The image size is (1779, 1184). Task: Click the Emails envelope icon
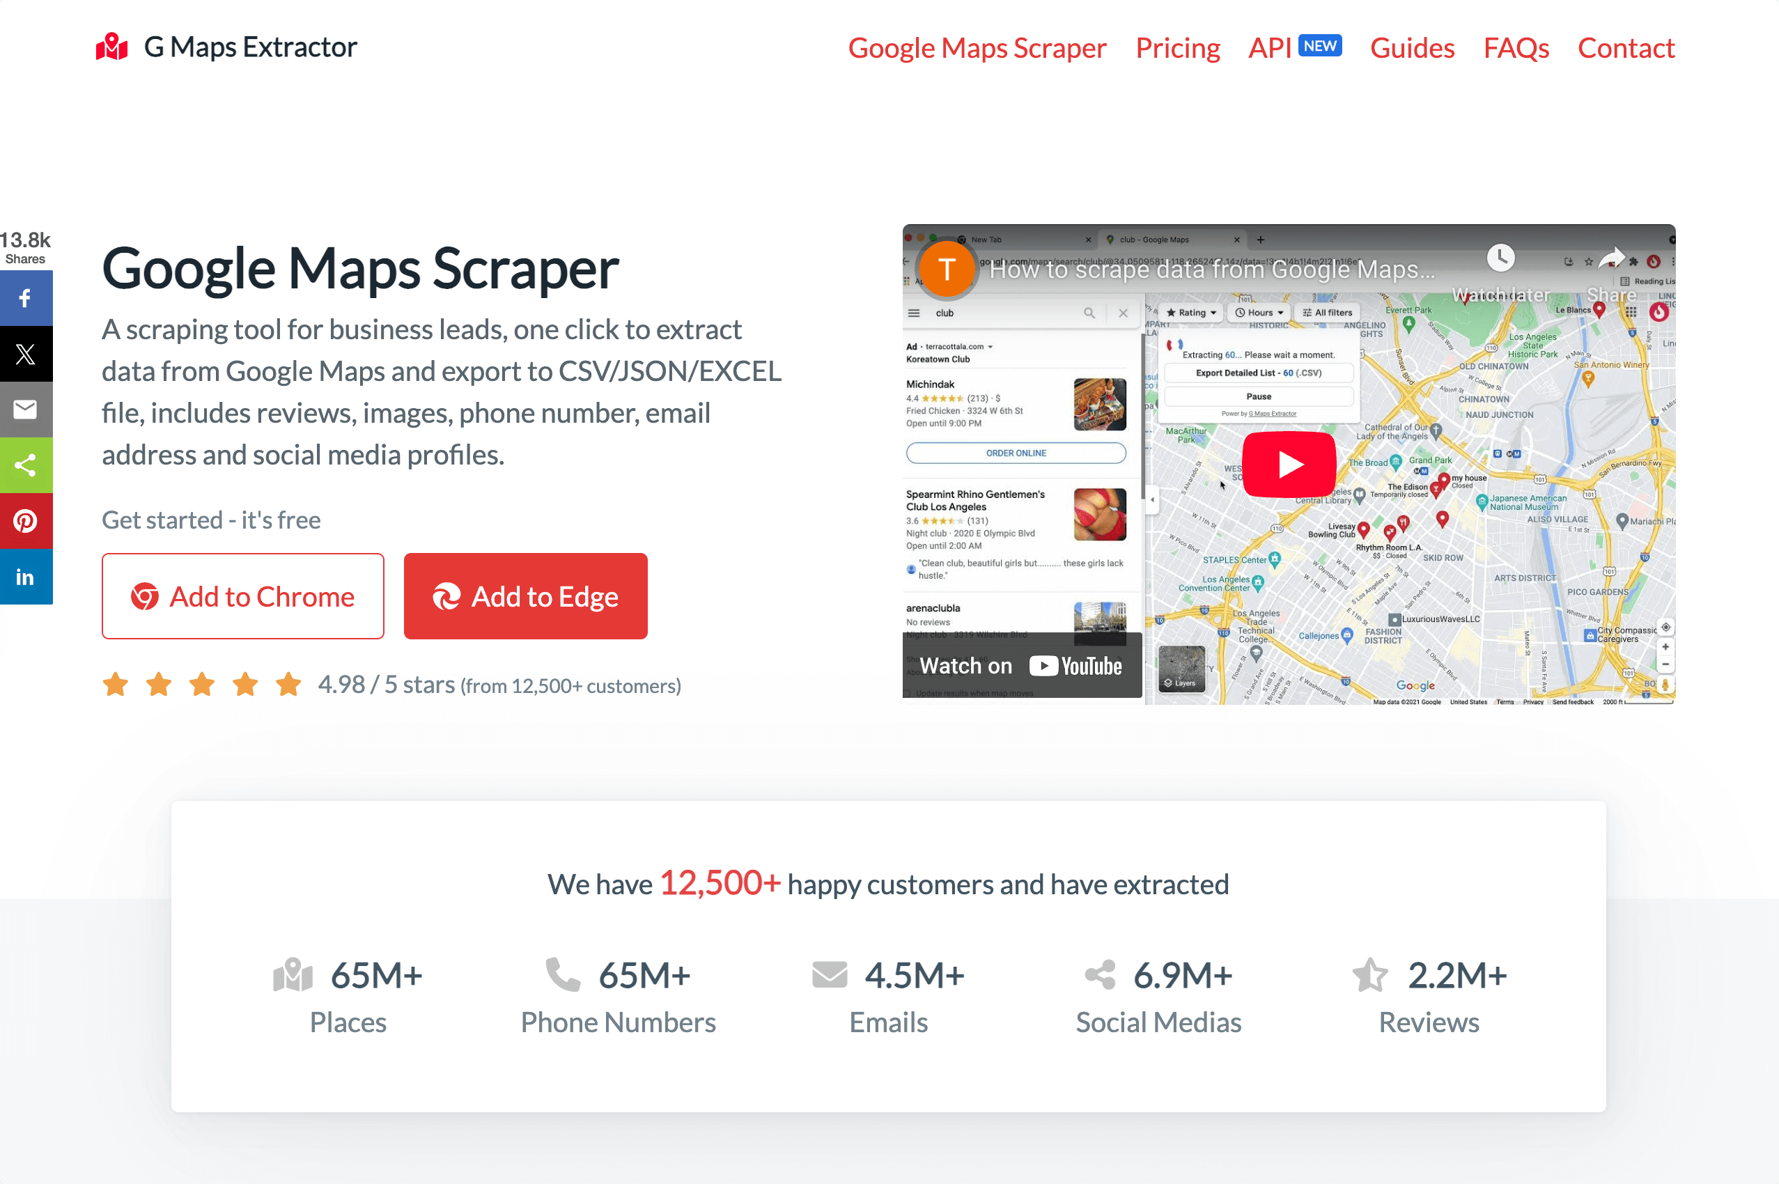click(x=829, y=974)
